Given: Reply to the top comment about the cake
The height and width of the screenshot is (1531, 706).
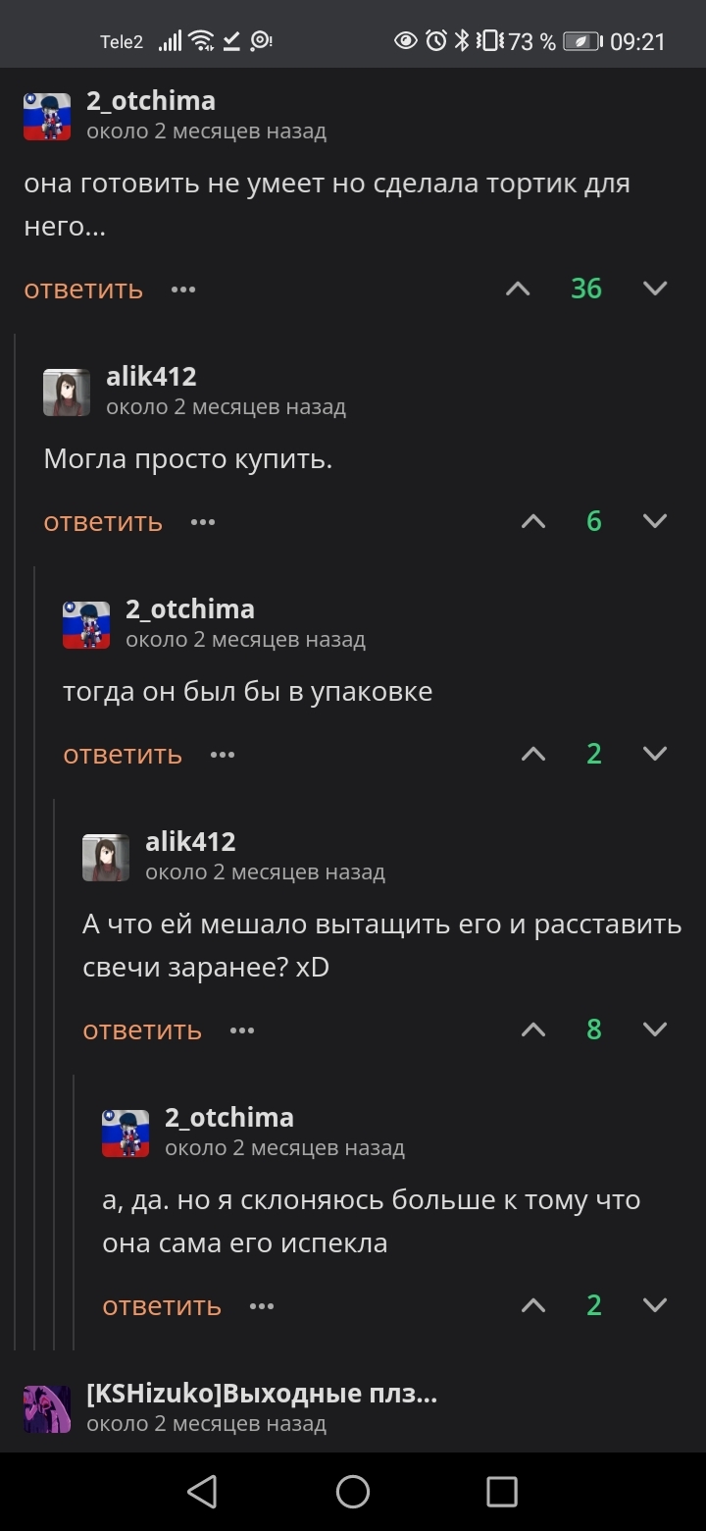Looking at the screenshot, I should 83,290.
